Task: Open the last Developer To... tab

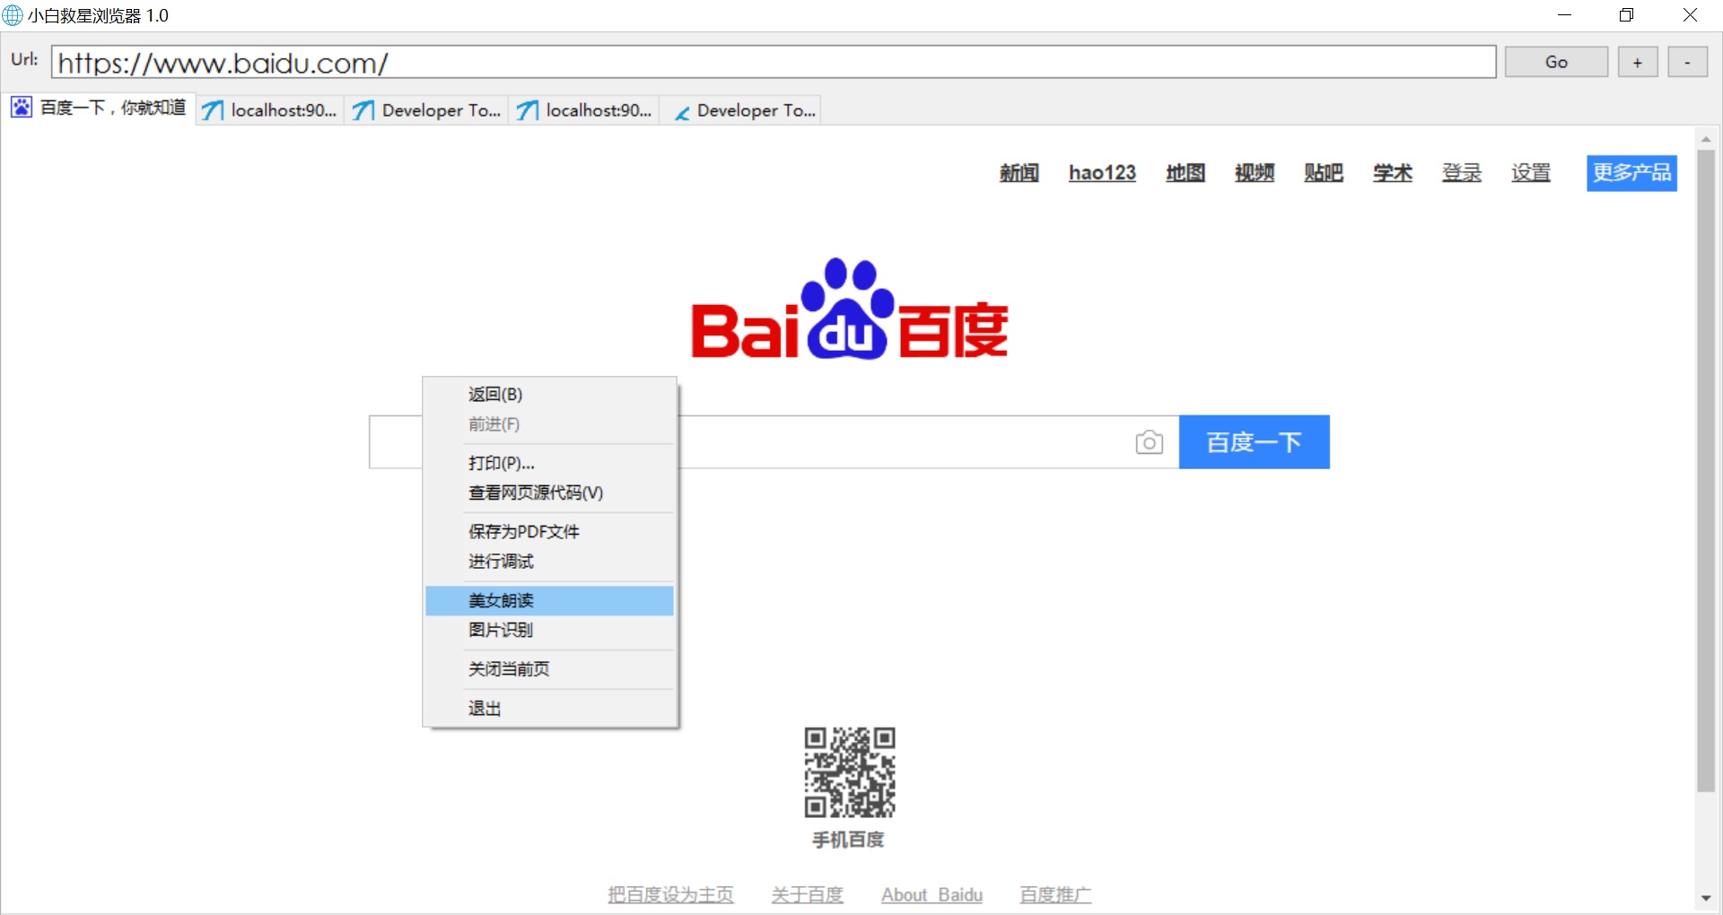Action: point(741,110)
